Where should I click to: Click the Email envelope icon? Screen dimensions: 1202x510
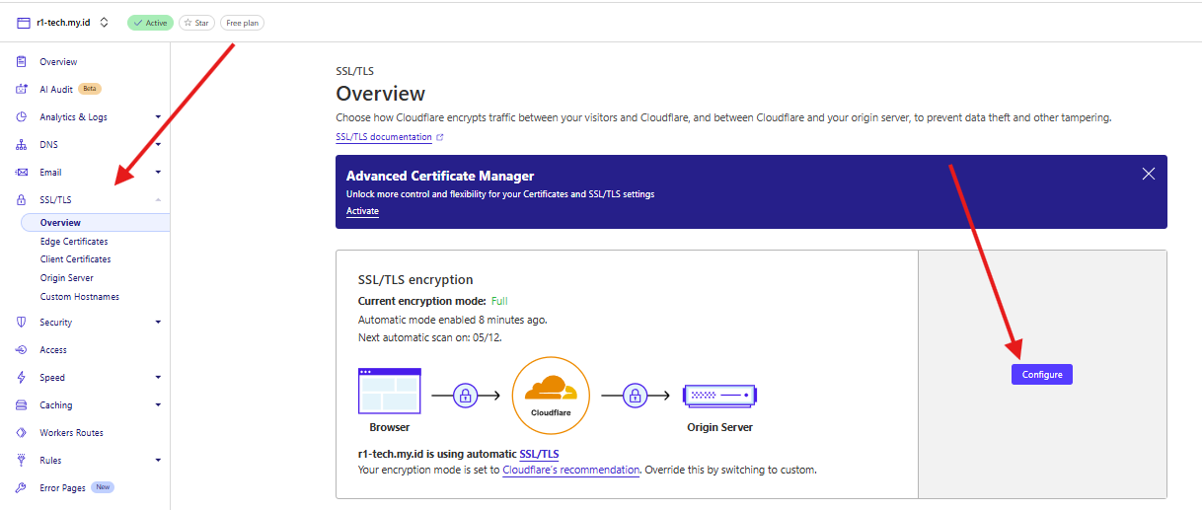coord(22,173)
